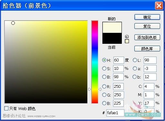Click the L field showing 98
Image resolution: width=165 pixels, height=121 pixels.
[150, 60]
